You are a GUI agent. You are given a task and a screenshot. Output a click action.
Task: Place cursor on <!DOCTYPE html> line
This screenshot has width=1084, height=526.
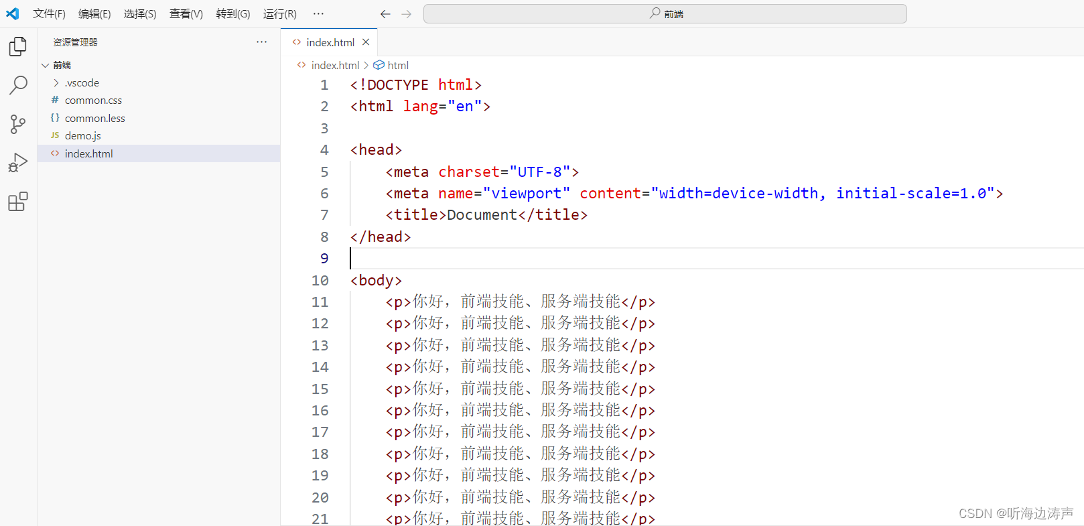click(x=415, y=85)
